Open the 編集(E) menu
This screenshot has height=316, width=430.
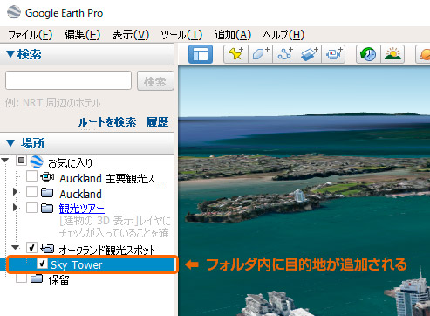82,35
